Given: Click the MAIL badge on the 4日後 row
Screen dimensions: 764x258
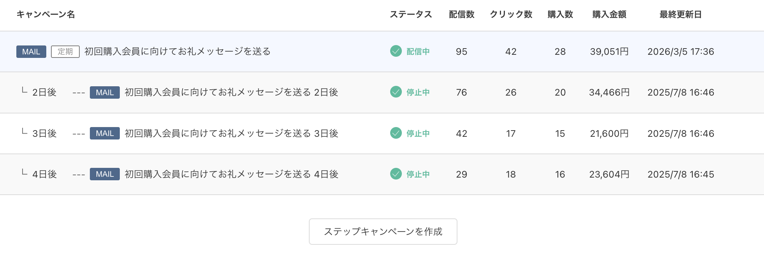Looking at the screenshot, I should pyautogui.click(x=104, y=174).
